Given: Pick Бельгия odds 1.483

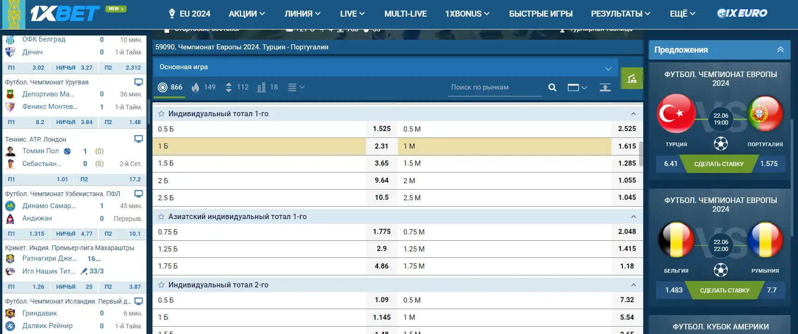Looking at the screenshot, I should click(674, 290).
